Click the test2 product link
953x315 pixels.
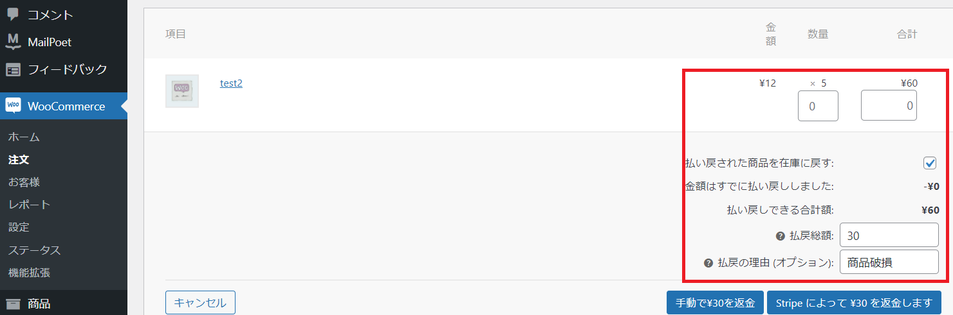click(231, 83)
